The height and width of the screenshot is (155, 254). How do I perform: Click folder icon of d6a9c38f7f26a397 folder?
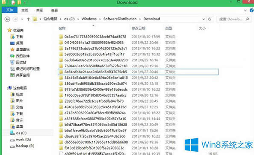[x=61, y=136]
